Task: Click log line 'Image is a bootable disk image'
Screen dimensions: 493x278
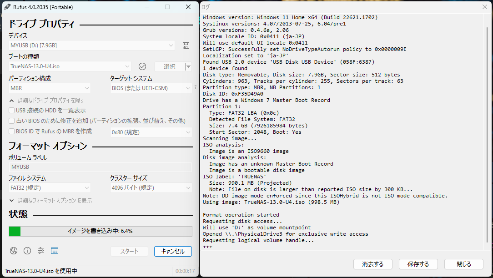Action: coord(257,170)
